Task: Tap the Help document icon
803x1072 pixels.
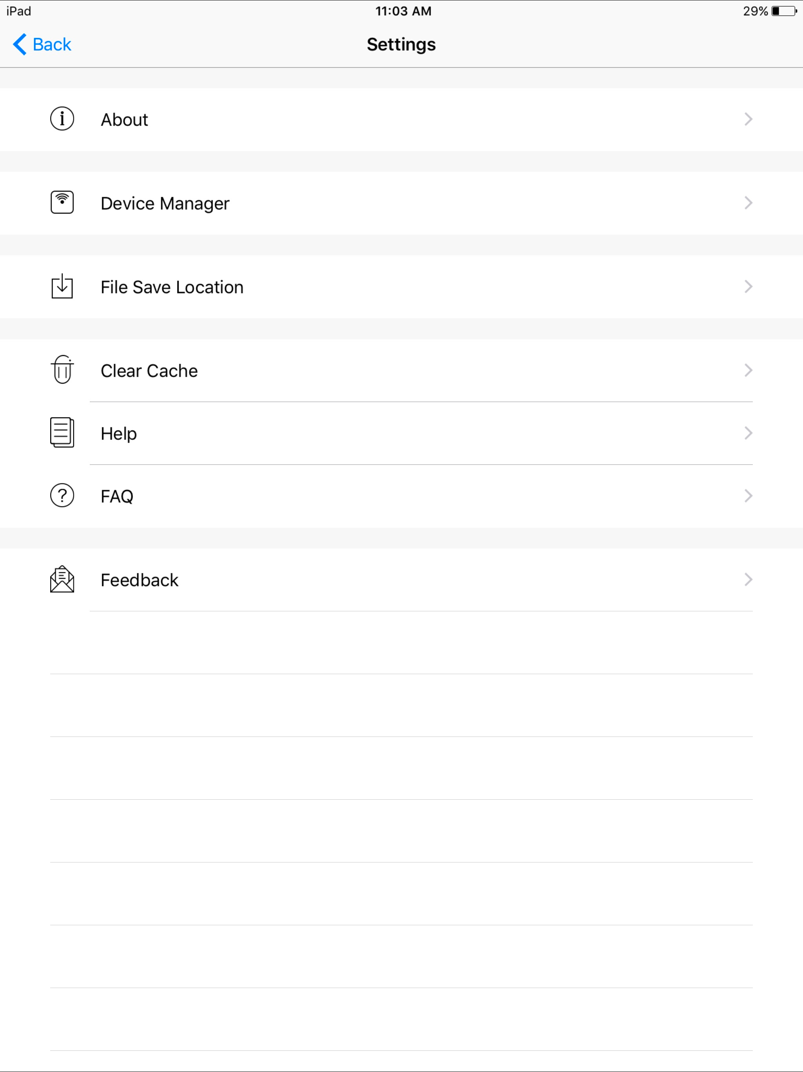Action: pos(62,432)
